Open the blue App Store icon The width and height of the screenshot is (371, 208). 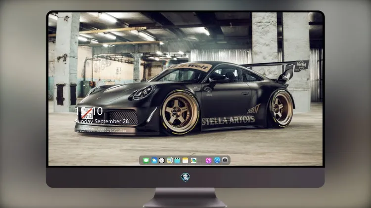pos(217,160)
